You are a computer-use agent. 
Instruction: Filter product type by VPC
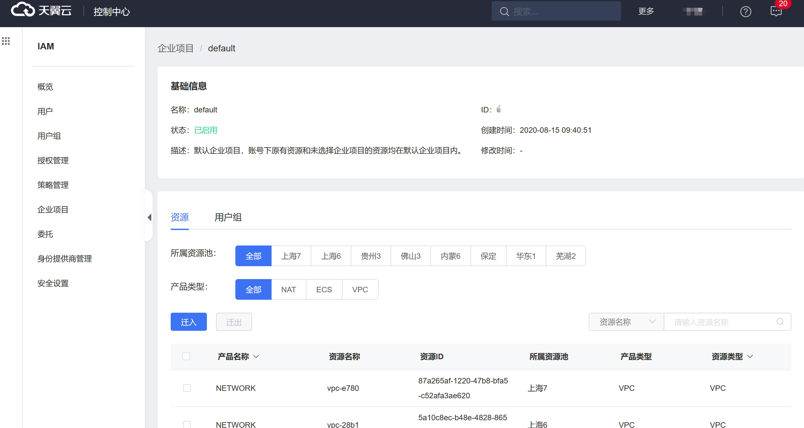[x=360, y=289]
